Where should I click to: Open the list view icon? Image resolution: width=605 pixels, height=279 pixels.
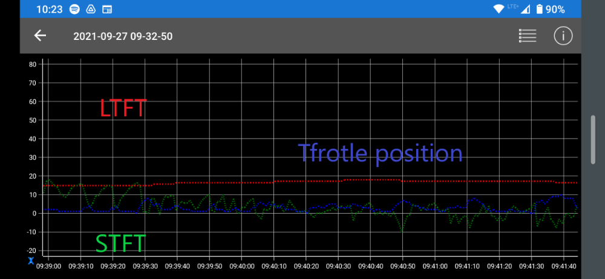(x=528, y=36)
